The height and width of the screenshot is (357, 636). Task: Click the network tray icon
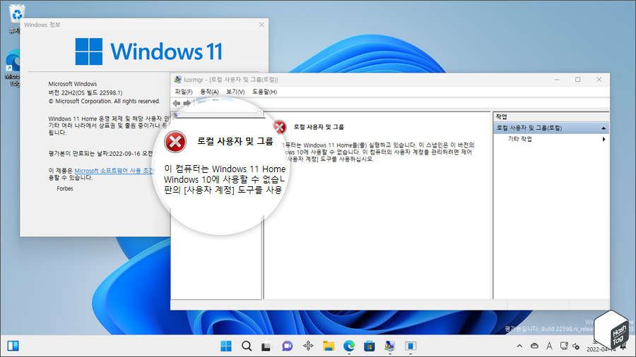click(564, 346)
